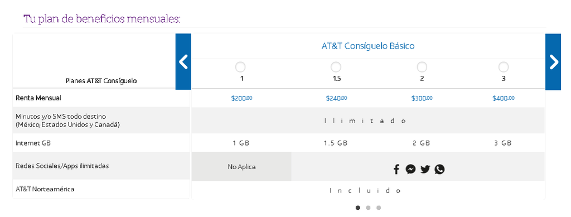The width and height of the screenshot is (571, 217).
Task: Click the WhatsApp icon
Action: (x=439, y=169)
